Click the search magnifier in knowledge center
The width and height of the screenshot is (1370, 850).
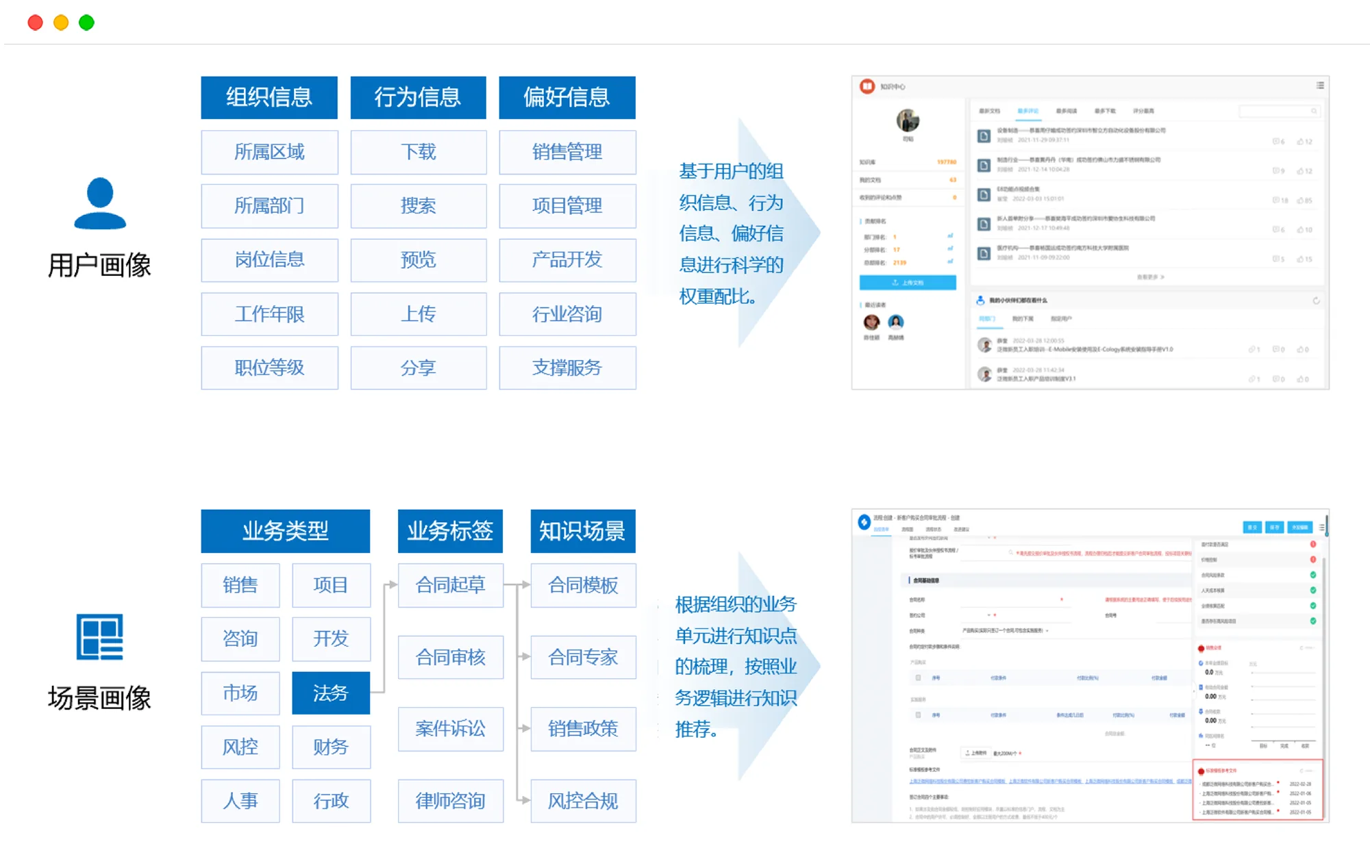(1314, 111)
